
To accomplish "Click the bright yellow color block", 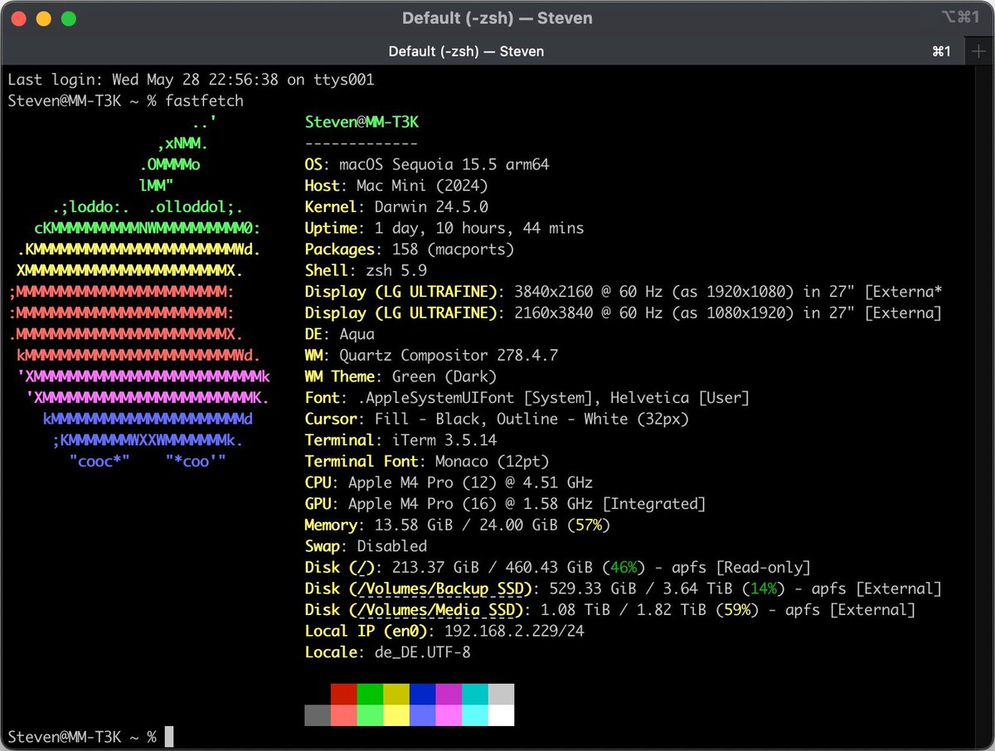I will pos(396,715).
